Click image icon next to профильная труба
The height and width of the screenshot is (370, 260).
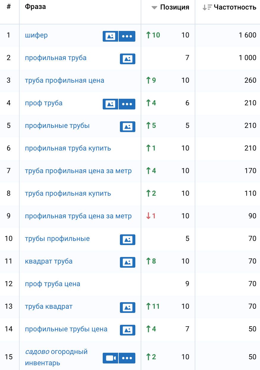coord(127,59)
